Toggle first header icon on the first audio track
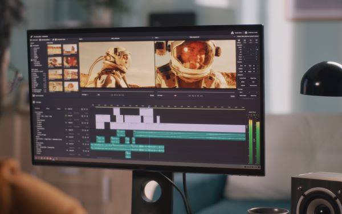This screenshot has height=214, width=342. point(83,130)
